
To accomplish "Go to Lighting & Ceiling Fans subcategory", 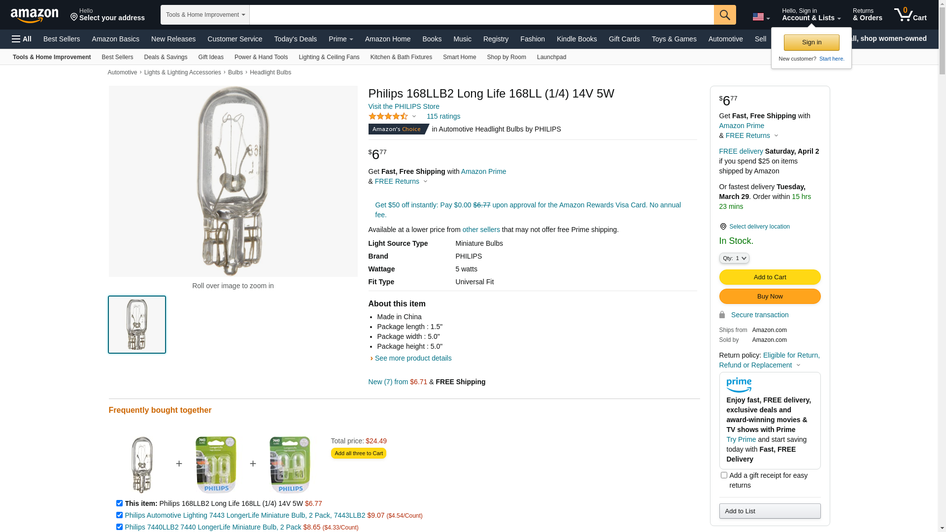I will [329, 57].
